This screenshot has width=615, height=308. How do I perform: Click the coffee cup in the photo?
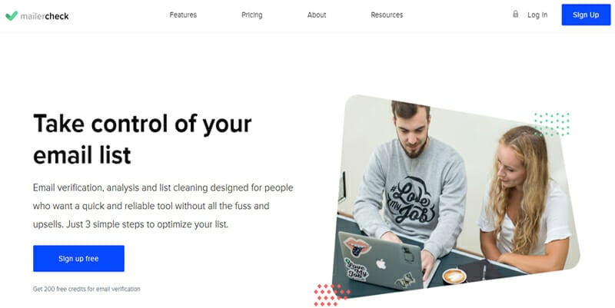(454, 277)
